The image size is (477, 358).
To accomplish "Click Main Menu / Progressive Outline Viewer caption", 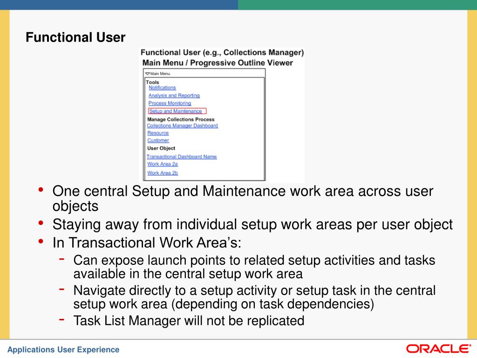I will 218,63.
